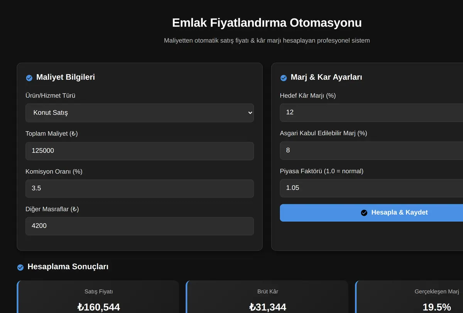Click the Emlak Fiyatlandırma Otomasyonu title
This screenshot has height=313, width=463.
tap(267, 22)
